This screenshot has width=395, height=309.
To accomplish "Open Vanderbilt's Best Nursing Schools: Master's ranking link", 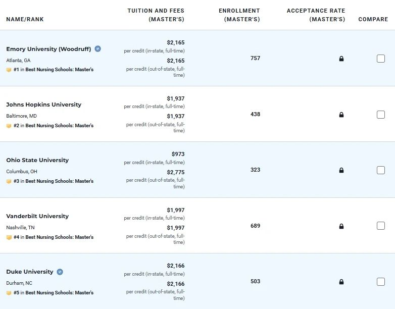I will coord(59,237).
